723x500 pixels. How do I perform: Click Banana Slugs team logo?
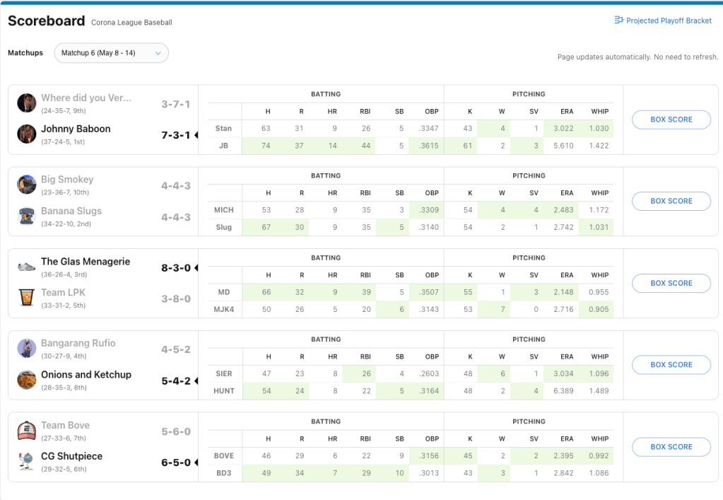coord(27,216)
